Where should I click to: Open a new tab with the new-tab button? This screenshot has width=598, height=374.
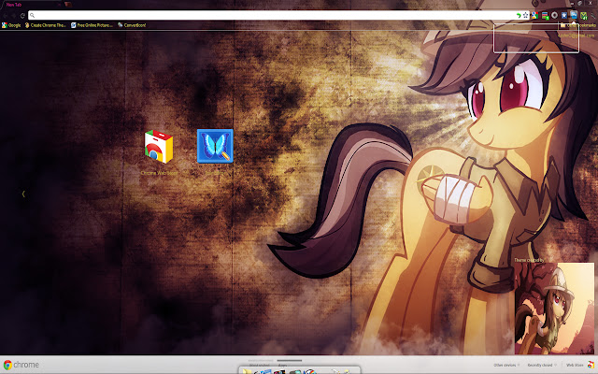[x=68, y=5]
